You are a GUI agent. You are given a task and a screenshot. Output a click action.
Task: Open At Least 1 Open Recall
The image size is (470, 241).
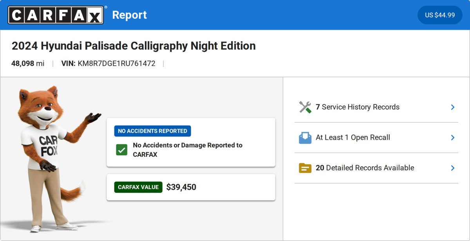tap(376, 138)
